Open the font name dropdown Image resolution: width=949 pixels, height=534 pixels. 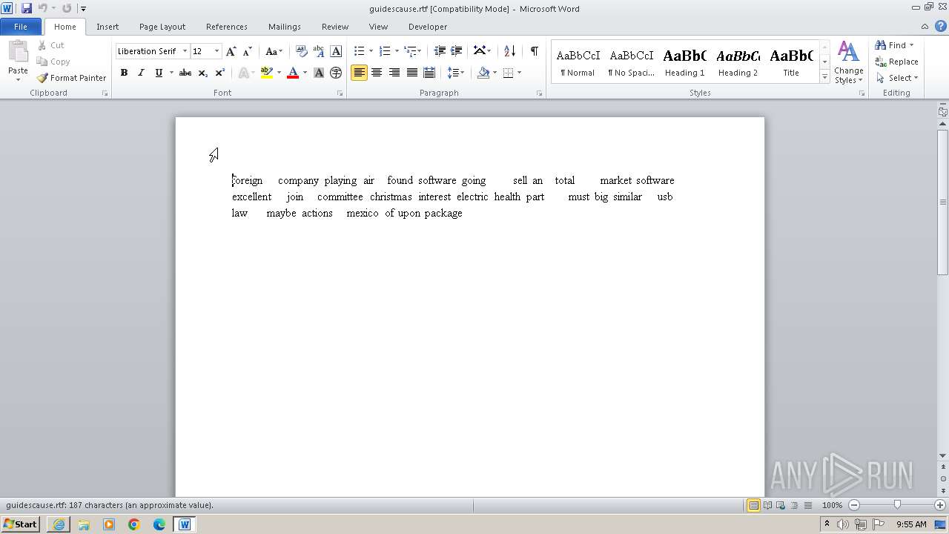185,51
